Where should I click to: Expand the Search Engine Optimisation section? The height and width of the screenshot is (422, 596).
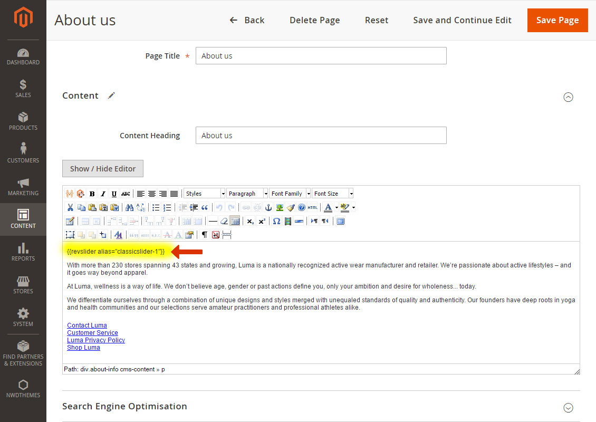click(568, 408)
